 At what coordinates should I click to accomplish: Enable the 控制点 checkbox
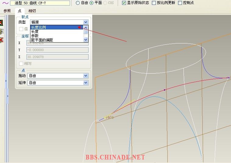180,3
